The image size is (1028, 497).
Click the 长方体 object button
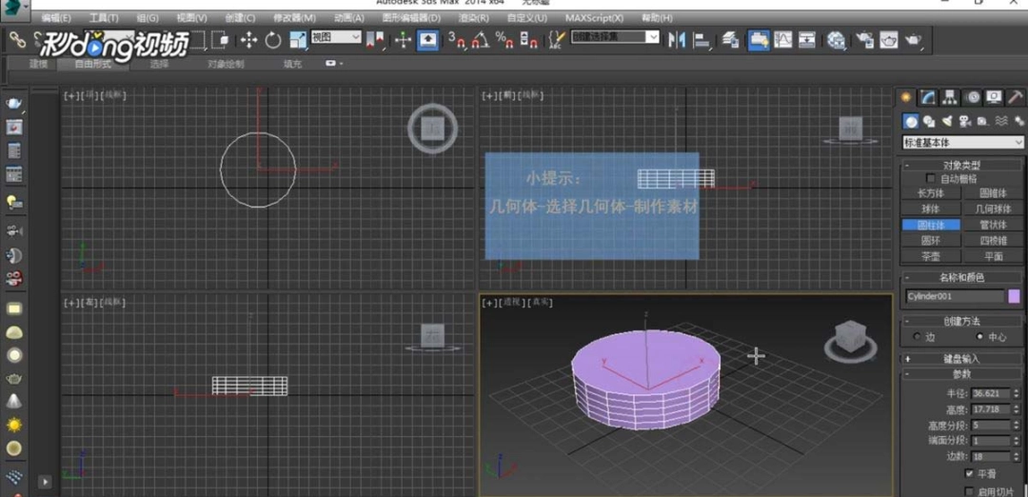click(931, 193)
